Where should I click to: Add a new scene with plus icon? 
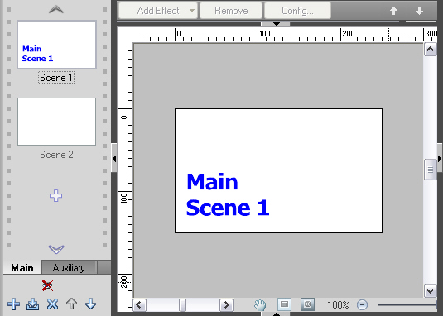13,304
